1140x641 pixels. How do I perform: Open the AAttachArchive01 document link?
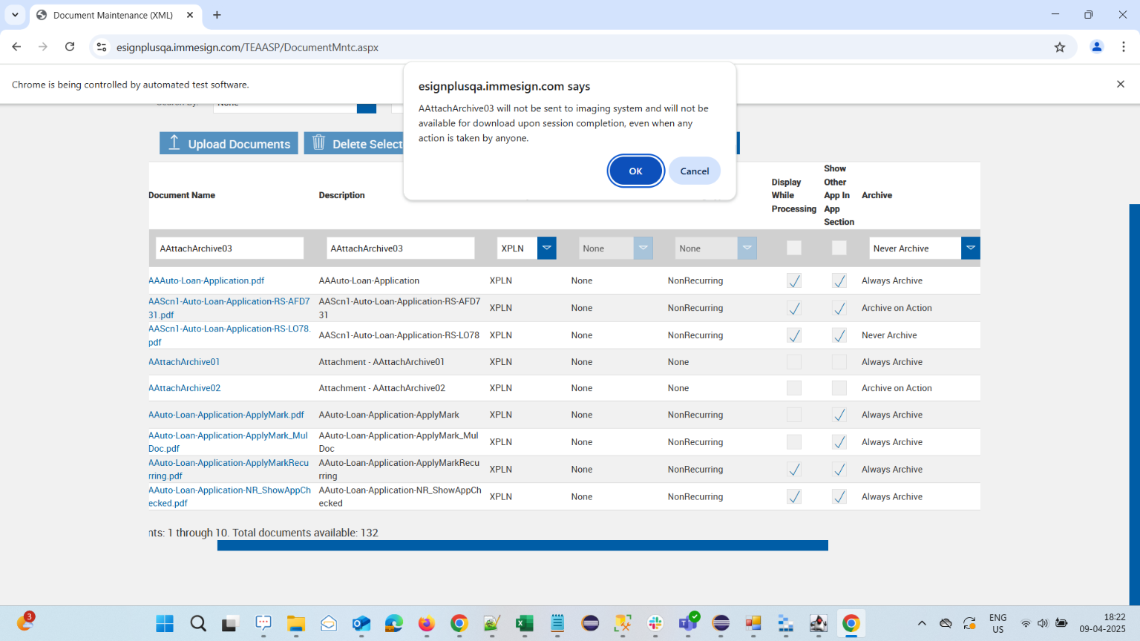coord(184,362)
